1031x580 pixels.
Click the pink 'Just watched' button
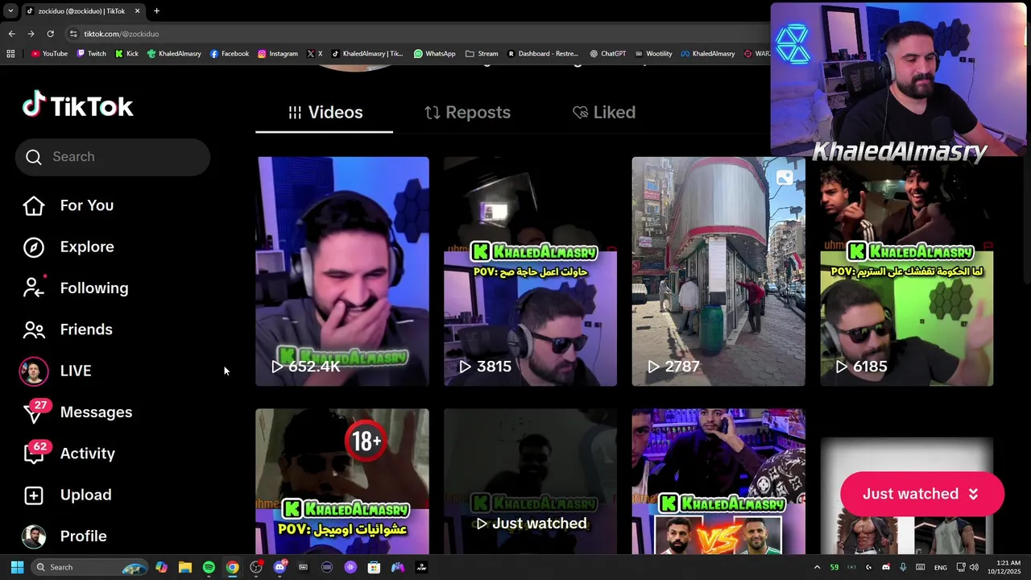point(921,494)
